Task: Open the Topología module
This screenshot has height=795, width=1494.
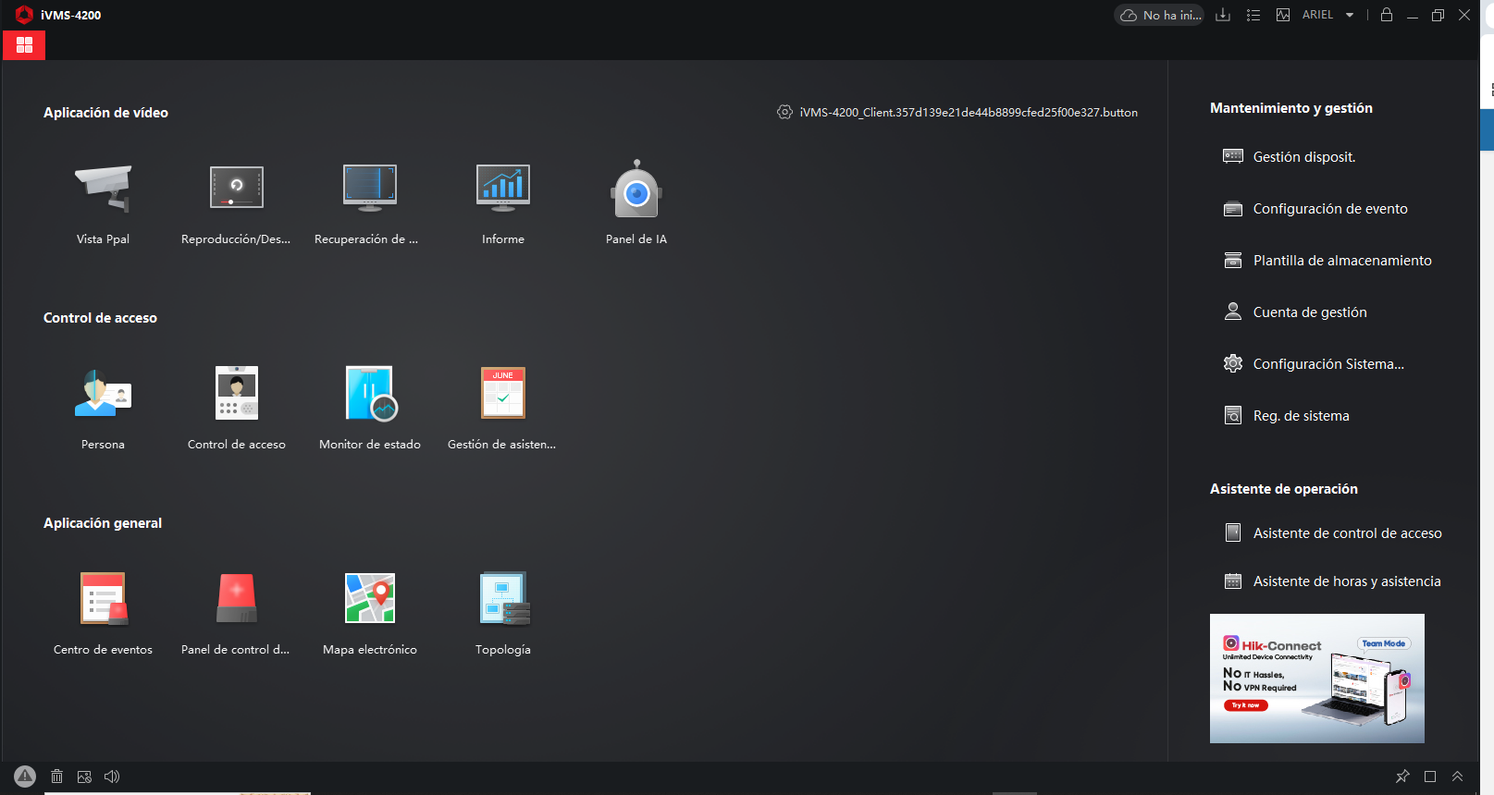Action: pos(502,599)
